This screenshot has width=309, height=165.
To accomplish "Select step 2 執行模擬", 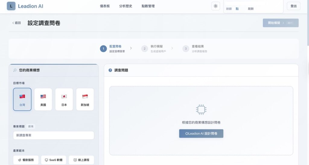I will pyautogui.click(x=154, y=48).
